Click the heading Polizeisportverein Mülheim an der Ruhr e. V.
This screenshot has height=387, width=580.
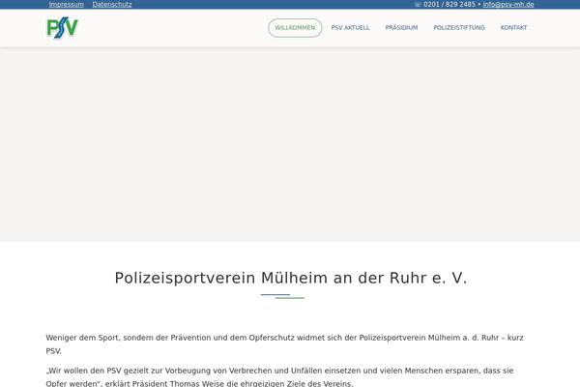click(x=291, y=278)
